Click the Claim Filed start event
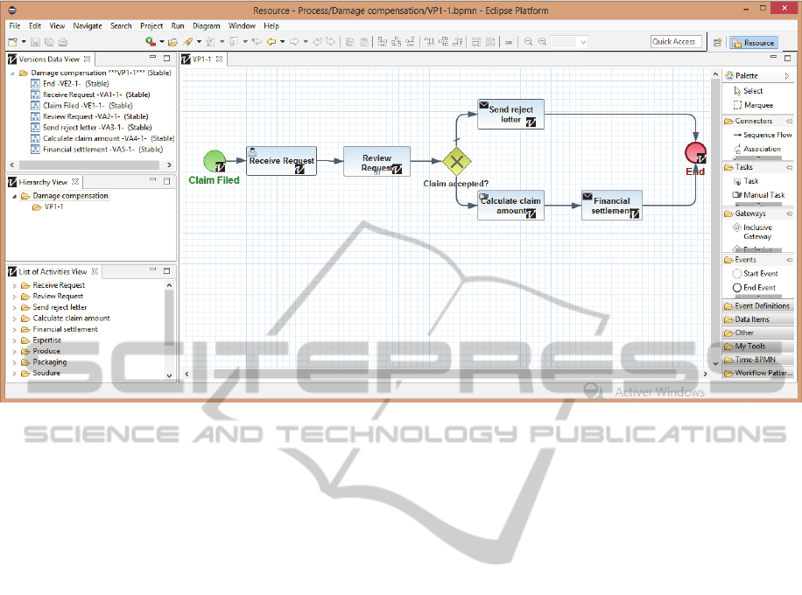The width and height of the screenshot is (802, 595). click(213, 161)
